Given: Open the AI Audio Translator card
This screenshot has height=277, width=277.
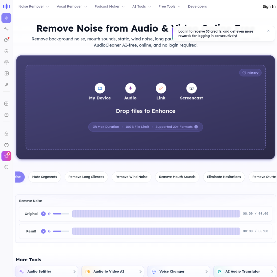Looking at the screenshot, I should [x=244, y=271].
